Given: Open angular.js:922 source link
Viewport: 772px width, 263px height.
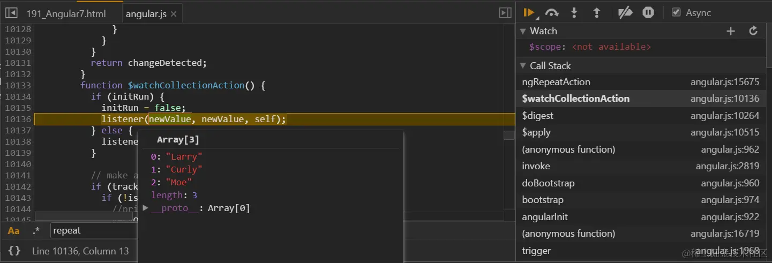Looking at the screenshot, I should [730, 217].
